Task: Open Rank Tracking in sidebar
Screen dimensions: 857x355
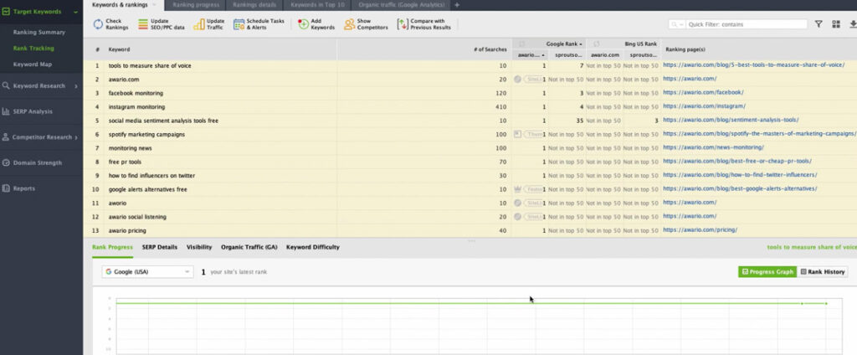Action: [33, 48]
